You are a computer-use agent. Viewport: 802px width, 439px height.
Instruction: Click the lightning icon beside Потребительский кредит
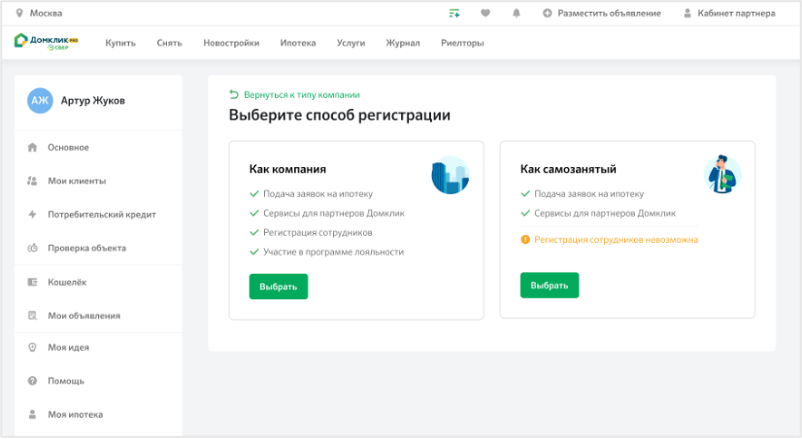[x=32, y=215]
